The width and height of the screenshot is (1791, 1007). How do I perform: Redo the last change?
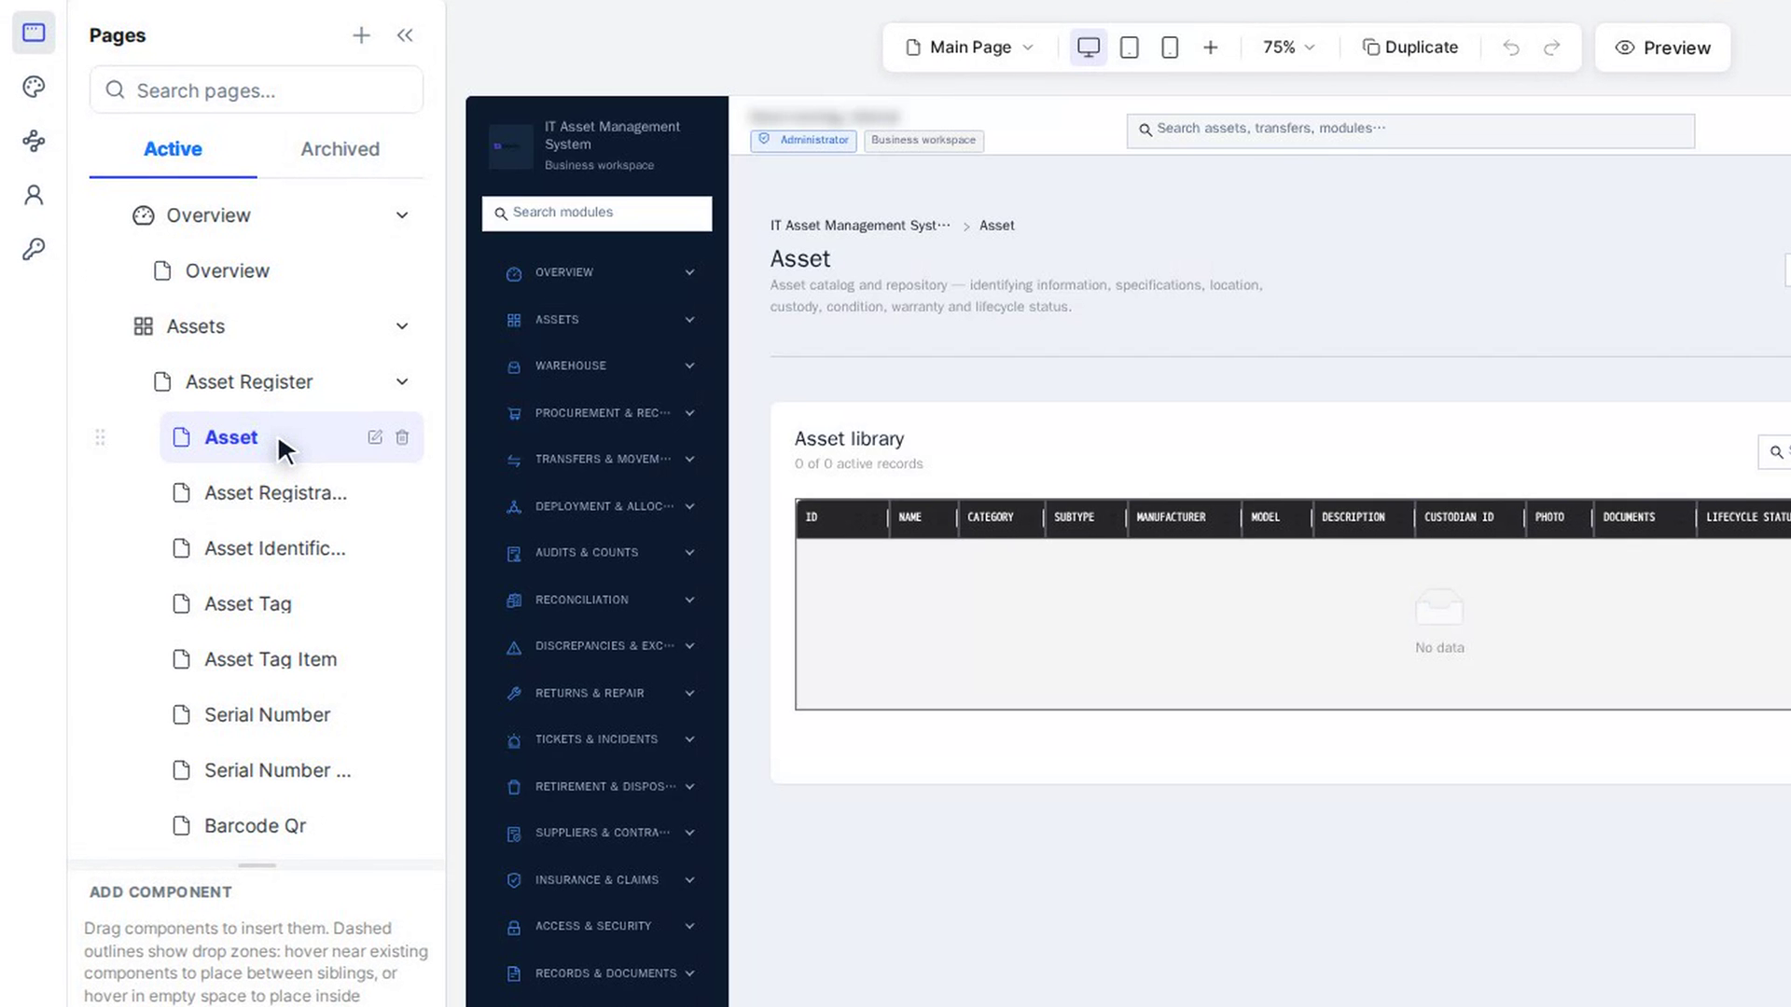1552,48
